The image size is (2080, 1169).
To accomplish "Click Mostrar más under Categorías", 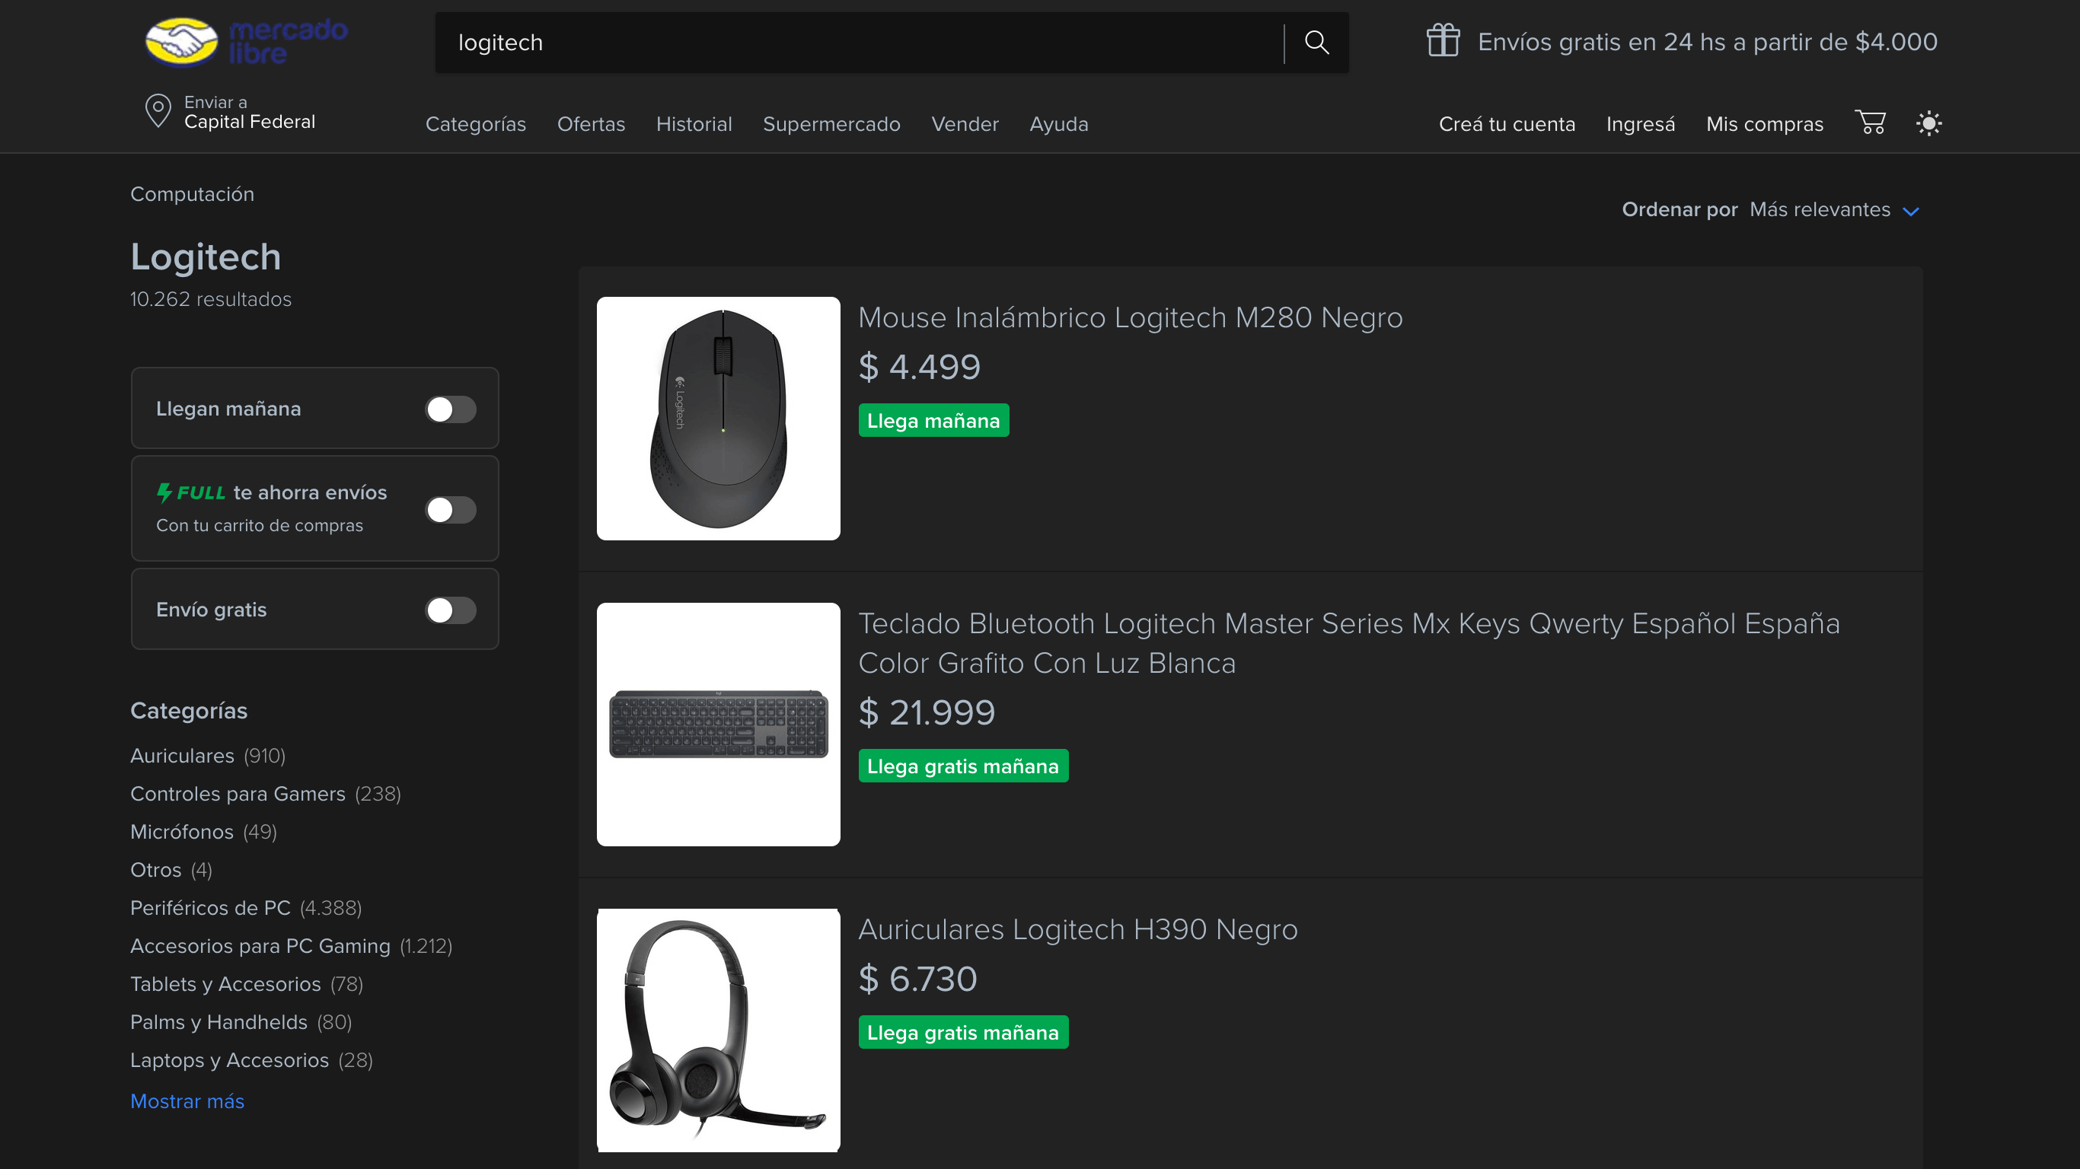I will pyautogui.click(x=187, y=1101).
